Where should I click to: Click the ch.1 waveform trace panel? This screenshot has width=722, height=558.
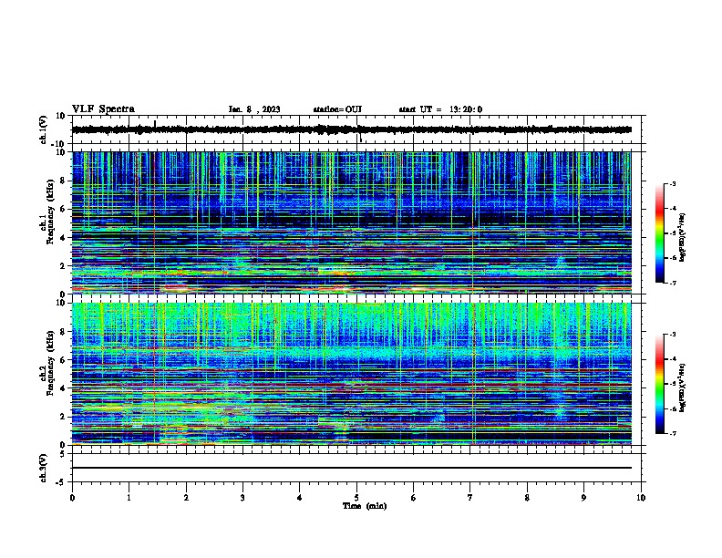coord(356,129)
